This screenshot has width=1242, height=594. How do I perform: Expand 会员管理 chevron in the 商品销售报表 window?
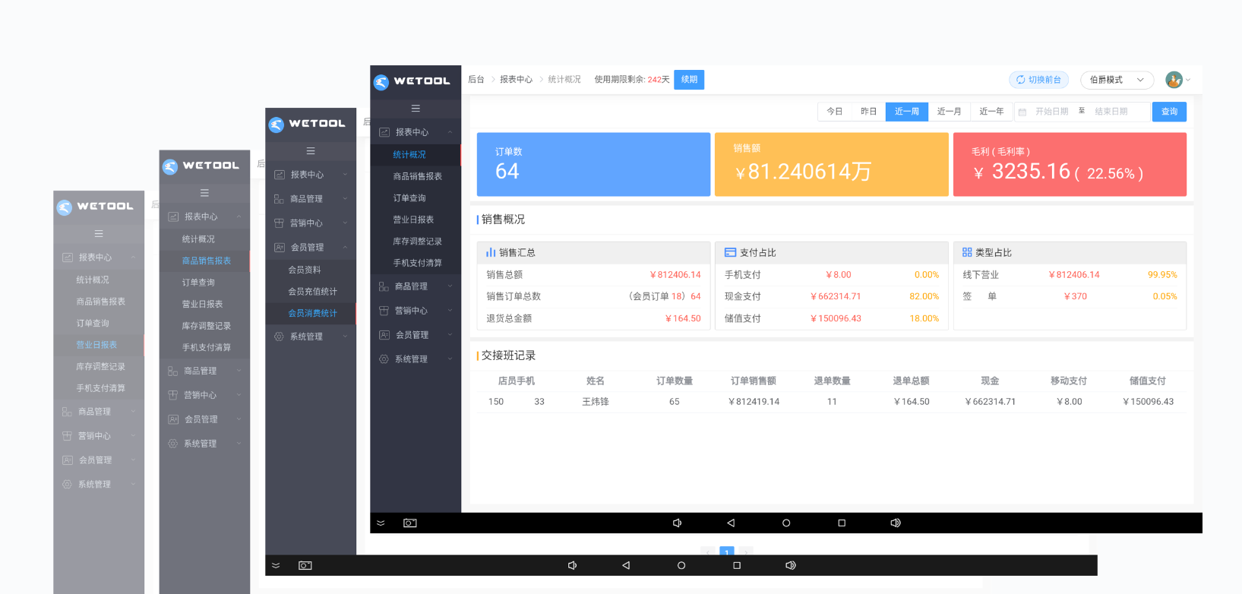point(239,419)
